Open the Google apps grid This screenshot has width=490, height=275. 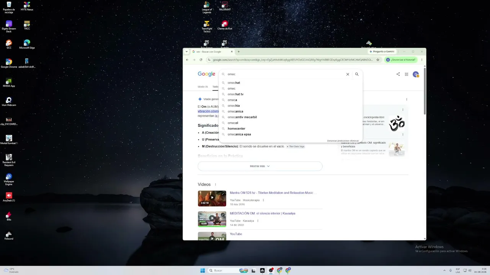[x=407, y=74]
